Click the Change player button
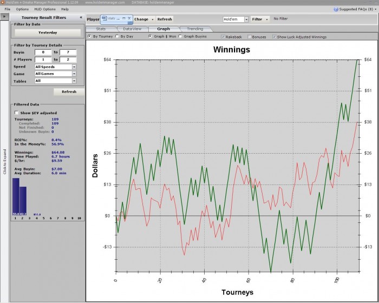 tap(141, 19)
